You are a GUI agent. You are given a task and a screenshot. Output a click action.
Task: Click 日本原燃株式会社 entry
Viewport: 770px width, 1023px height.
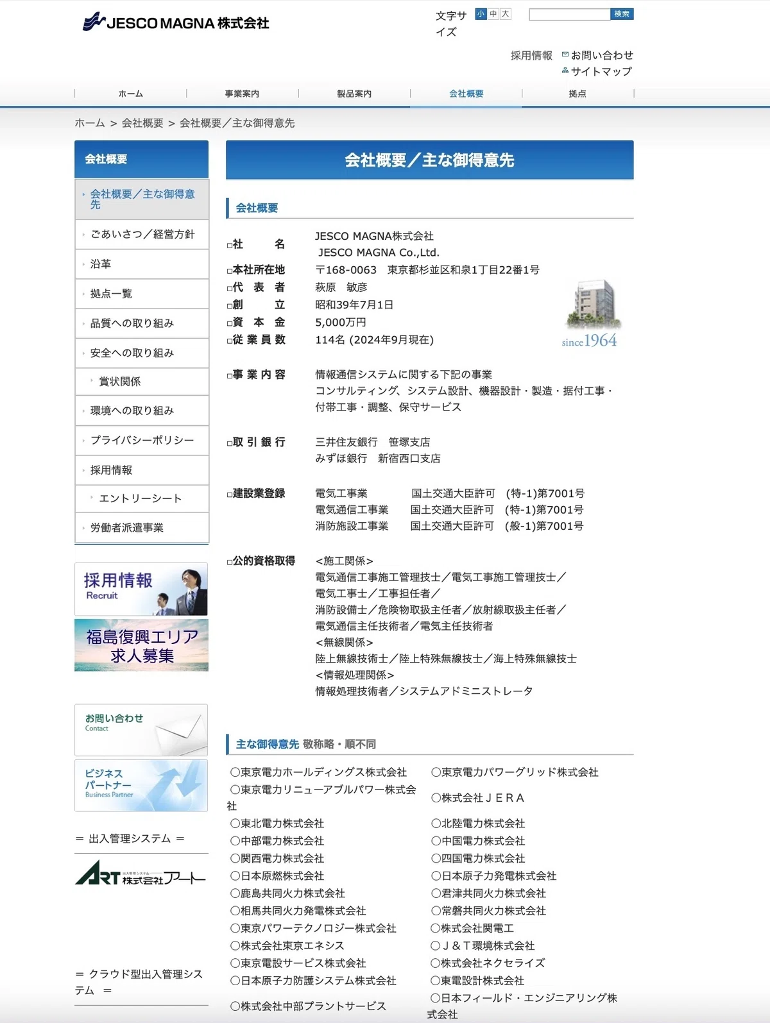click(x=277, y=875)
